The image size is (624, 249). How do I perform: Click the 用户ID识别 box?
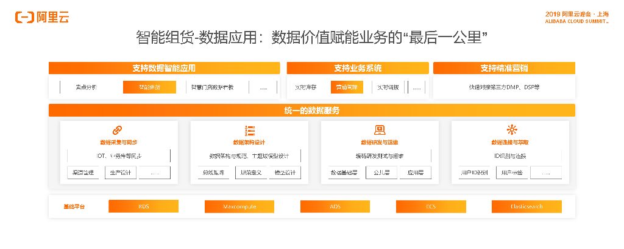[x=474, y=172]
